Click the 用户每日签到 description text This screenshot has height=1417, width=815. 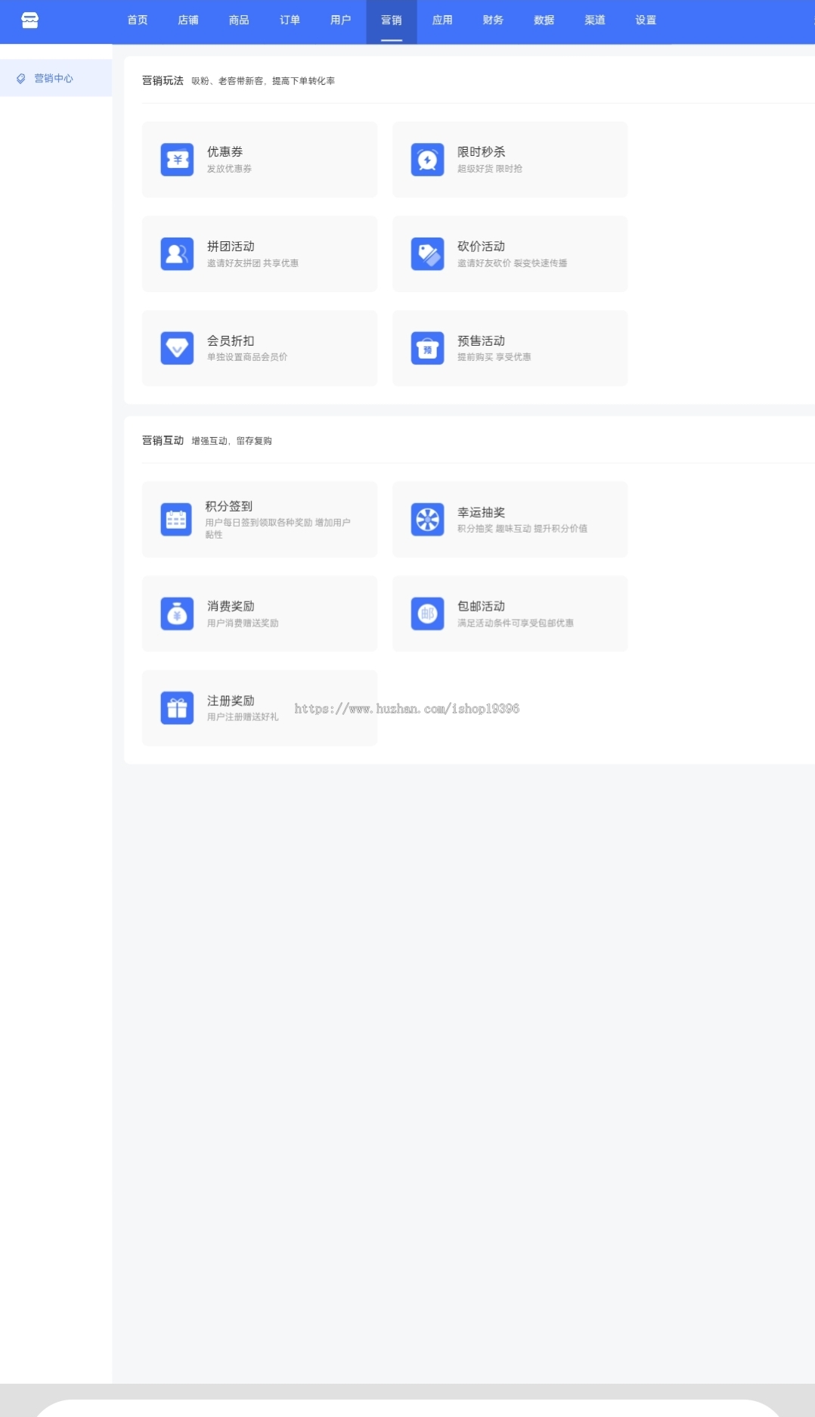[x=277, y=528]
